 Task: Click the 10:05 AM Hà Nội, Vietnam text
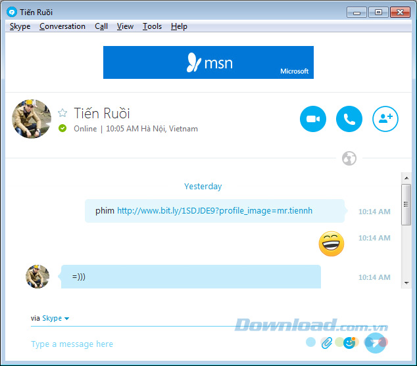152,129
